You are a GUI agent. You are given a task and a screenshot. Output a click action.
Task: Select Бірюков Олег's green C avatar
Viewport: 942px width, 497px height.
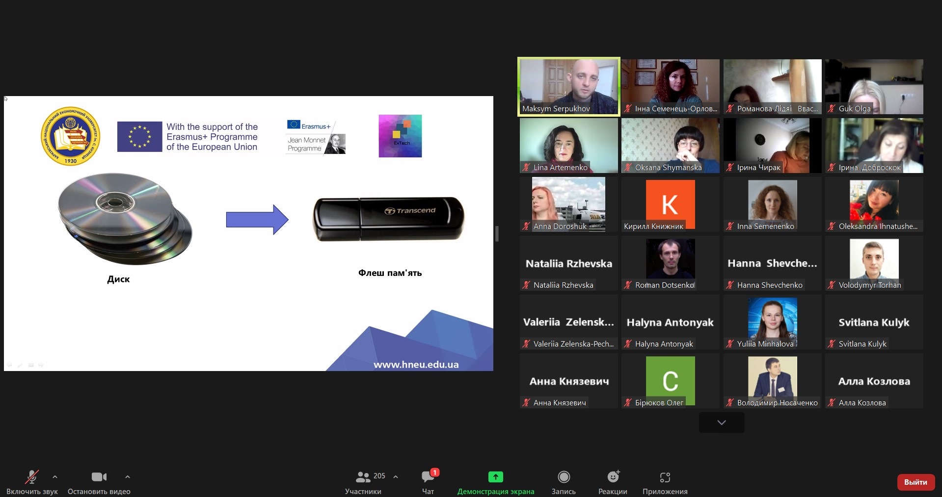click(x=670, y=380)
